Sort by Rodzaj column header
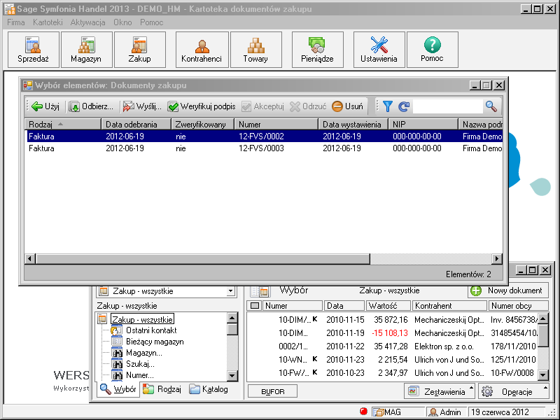 point(63,125)
